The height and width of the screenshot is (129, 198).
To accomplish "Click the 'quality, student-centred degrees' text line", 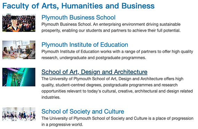I will point(109,85).
